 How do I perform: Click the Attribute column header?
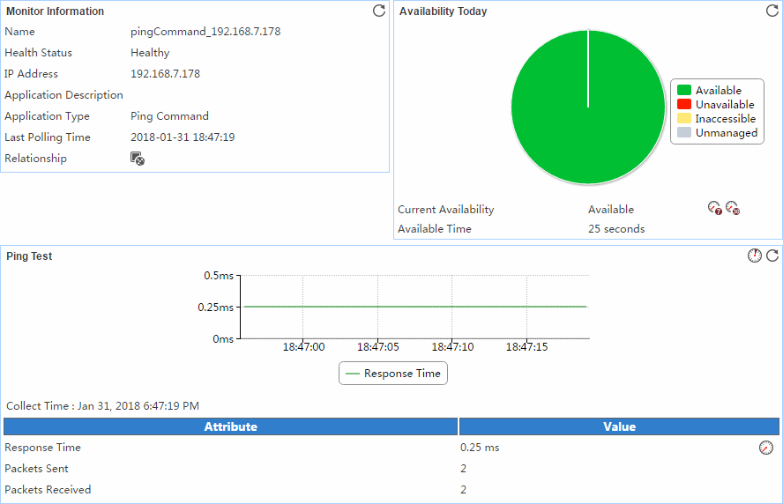click(x=231, y=426)
